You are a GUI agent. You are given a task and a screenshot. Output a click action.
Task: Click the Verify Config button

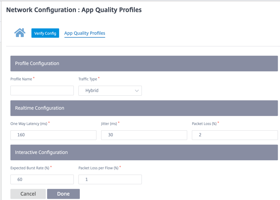pyautogui.click(x=45, y=33)
